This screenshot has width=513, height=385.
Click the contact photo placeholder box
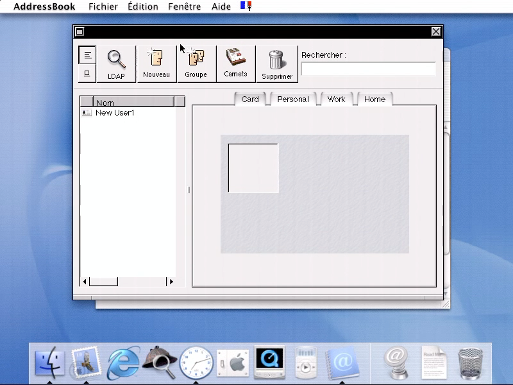coord(253,168)
